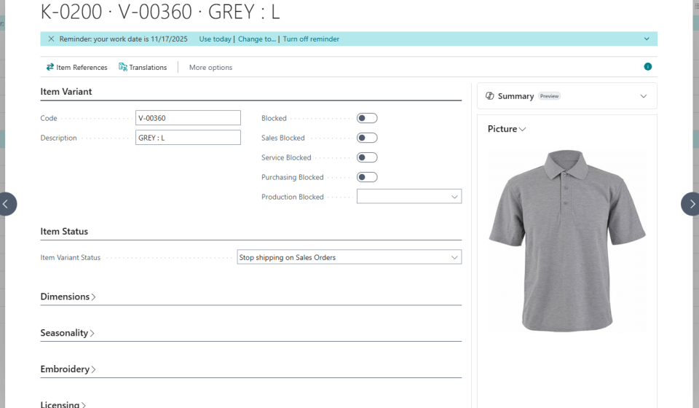Toggle the Blocked switch
699x408 pixels.
[x=367, y=118]
